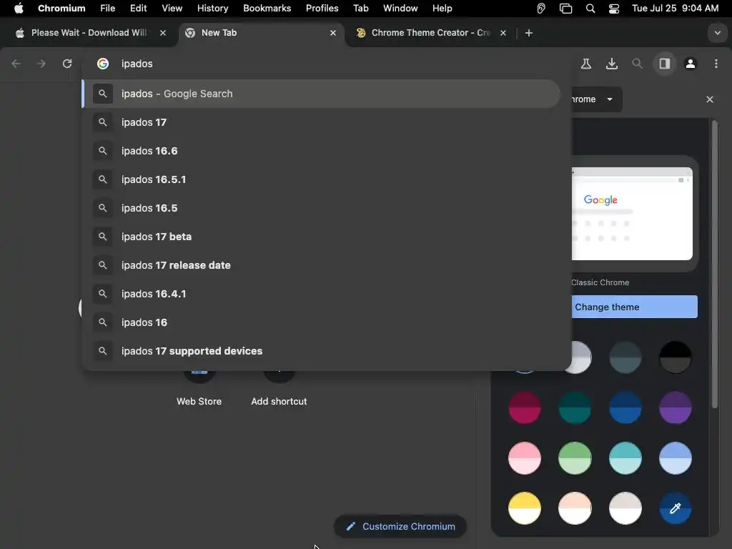Pick the light blue color swatch
Screen dimensions: 732x549
[x=675, y=458]
